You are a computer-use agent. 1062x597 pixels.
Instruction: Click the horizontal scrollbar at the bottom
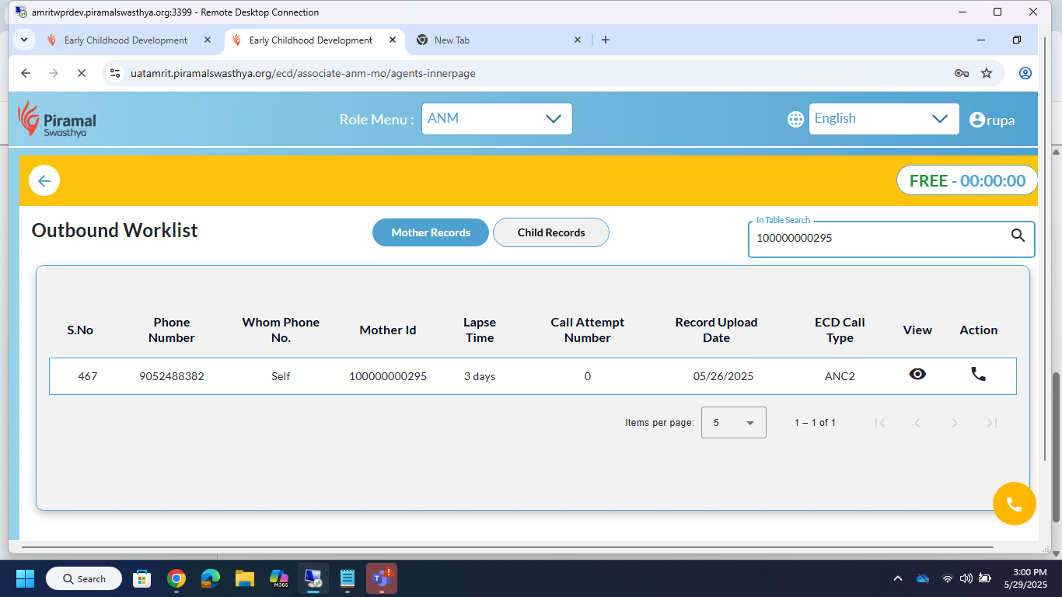point(506,547)
